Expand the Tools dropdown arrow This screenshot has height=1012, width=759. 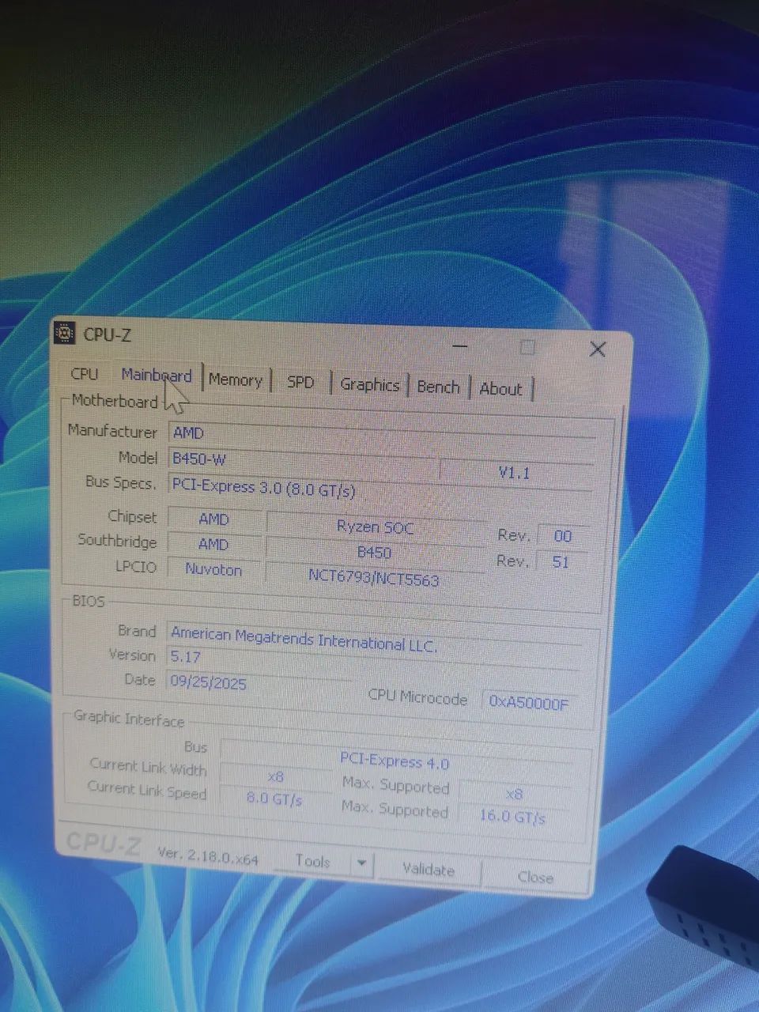pos(361,863)
